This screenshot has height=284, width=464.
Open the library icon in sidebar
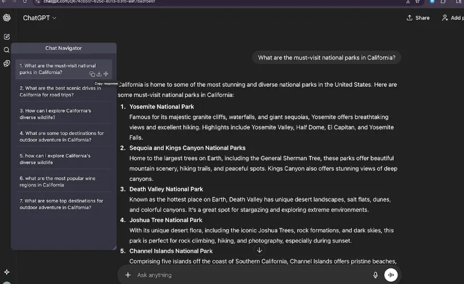[7, 63]
